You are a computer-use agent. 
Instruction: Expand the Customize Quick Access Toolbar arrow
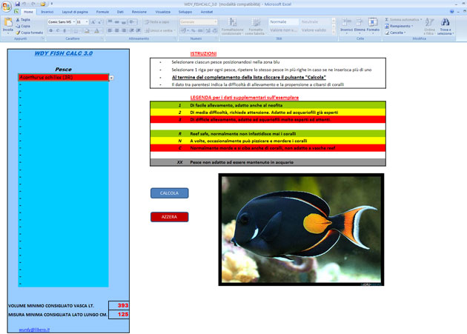(x=52, y=4)
